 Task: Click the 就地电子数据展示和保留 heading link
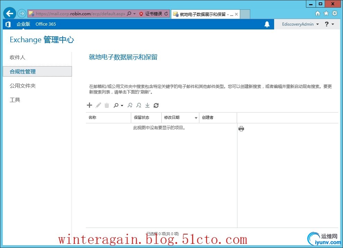point(123,57)
